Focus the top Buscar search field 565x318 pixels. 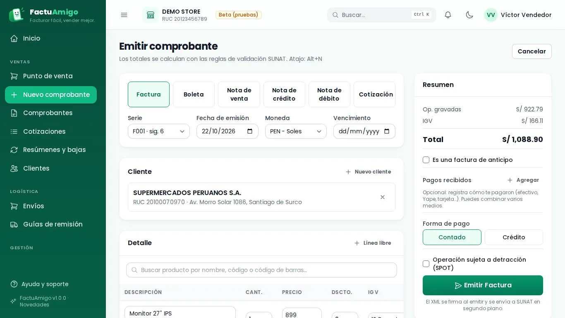pyautogui.click(x=382, y=15)
